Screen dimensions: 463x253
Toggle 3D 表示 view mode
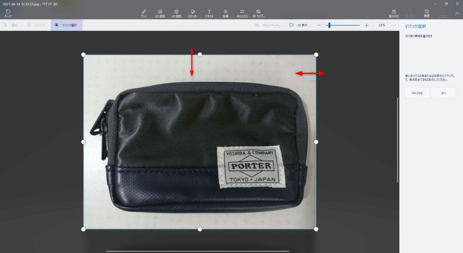click(x=298, y=25)
